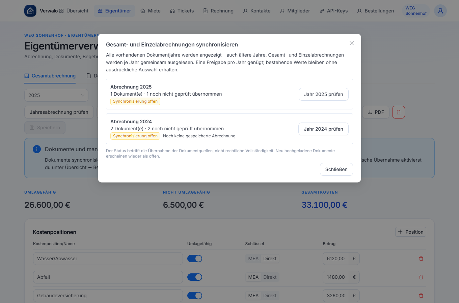The image size is (459, 303).
Task: Open the API-Keys navigation item
Action: click(334, 11)
